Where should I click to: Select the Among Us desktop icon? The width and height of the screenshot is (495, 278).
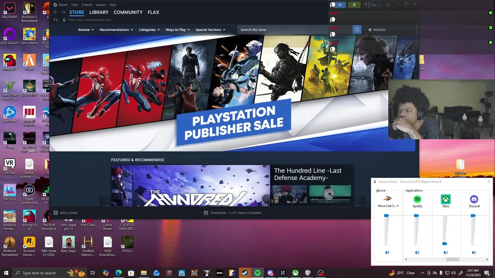10,63
